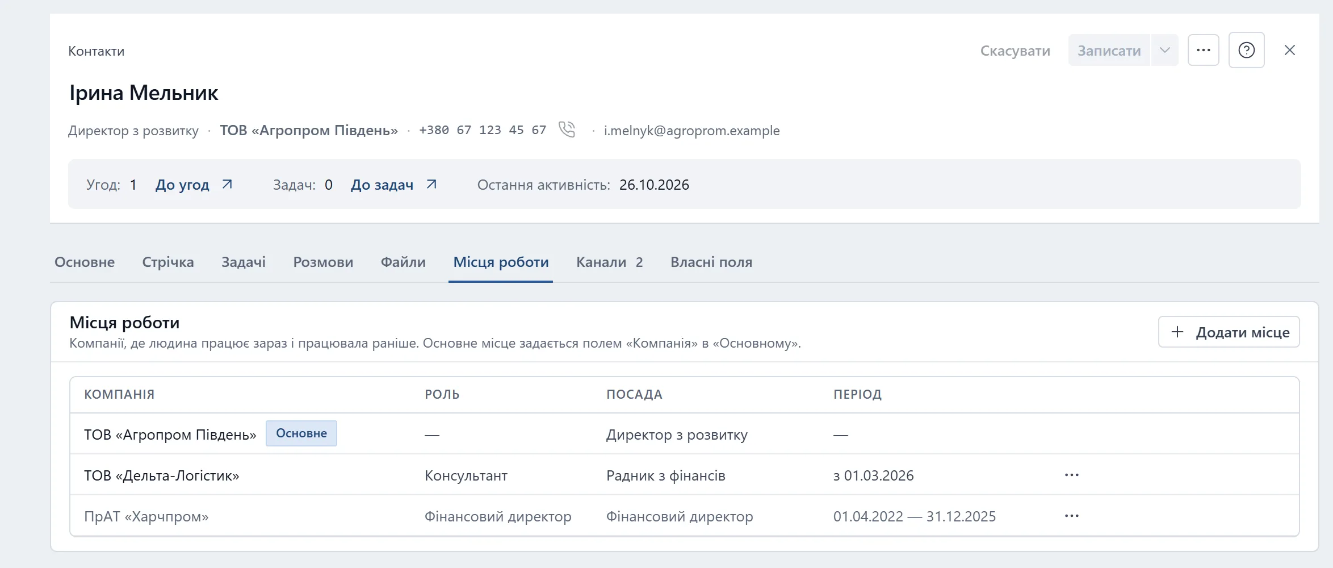Click the period cell з 01.03.2026
This screenshot has width=1333, height=568.
(873, 475)
